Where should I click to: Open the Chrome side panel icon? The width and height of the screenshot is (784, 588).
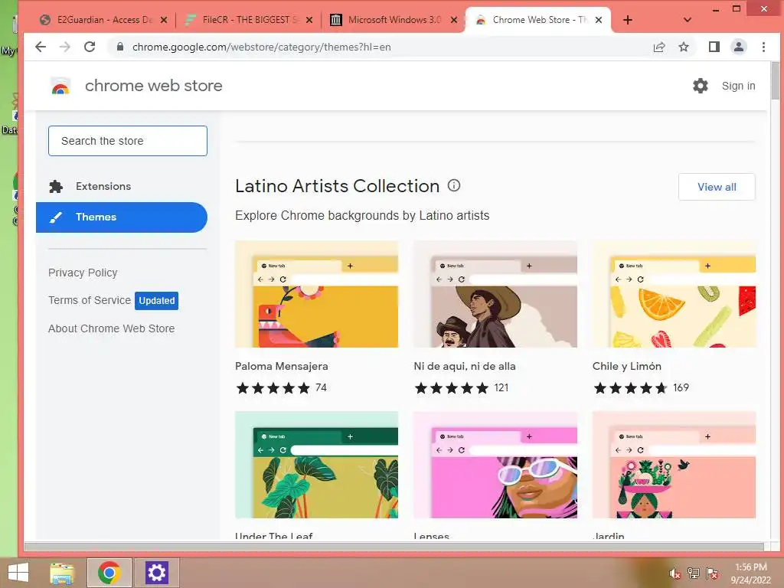pyautogui.click(x=714, y=47)
